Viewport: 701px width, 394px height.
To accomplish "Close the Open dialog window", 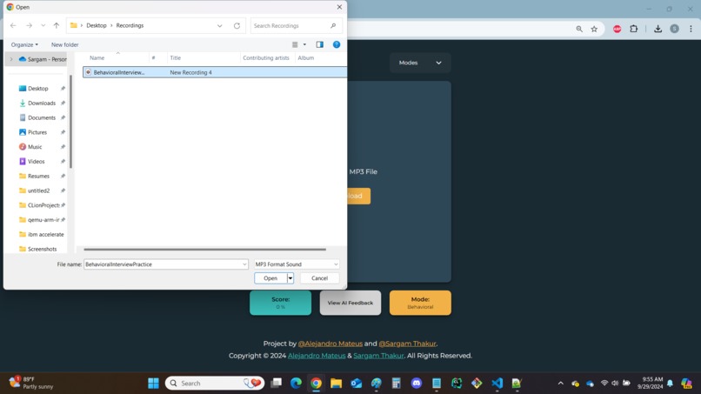I will pyautogui.click(x=339, y=7).
